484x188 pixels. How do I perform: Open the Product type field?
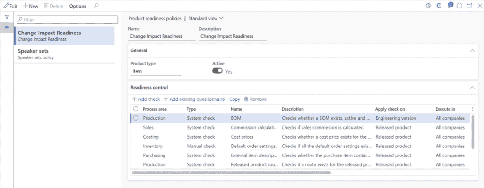[156, 71]
